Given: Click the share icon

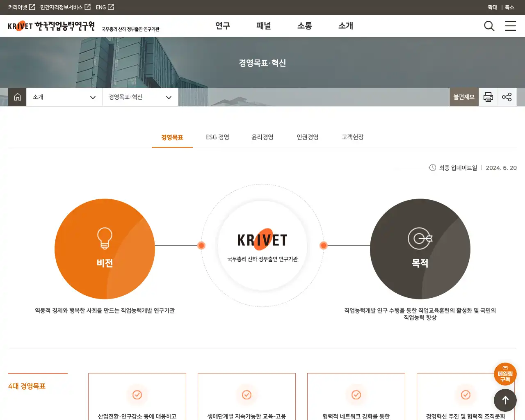Looking at the screenshot, I should [x=507, y=97].
